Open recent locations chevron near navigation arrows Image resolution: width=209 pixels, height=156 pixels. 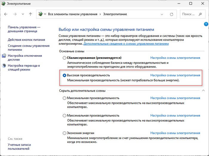click(x=23, y=14)
